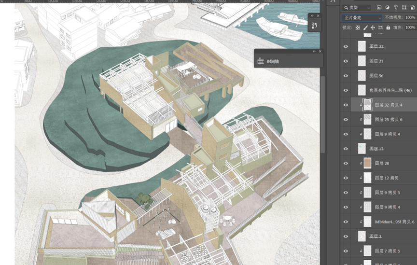417x265 pixels.
Task: Toggle visibility of 图层 9 拷贝 5
Action: (346, 193)
